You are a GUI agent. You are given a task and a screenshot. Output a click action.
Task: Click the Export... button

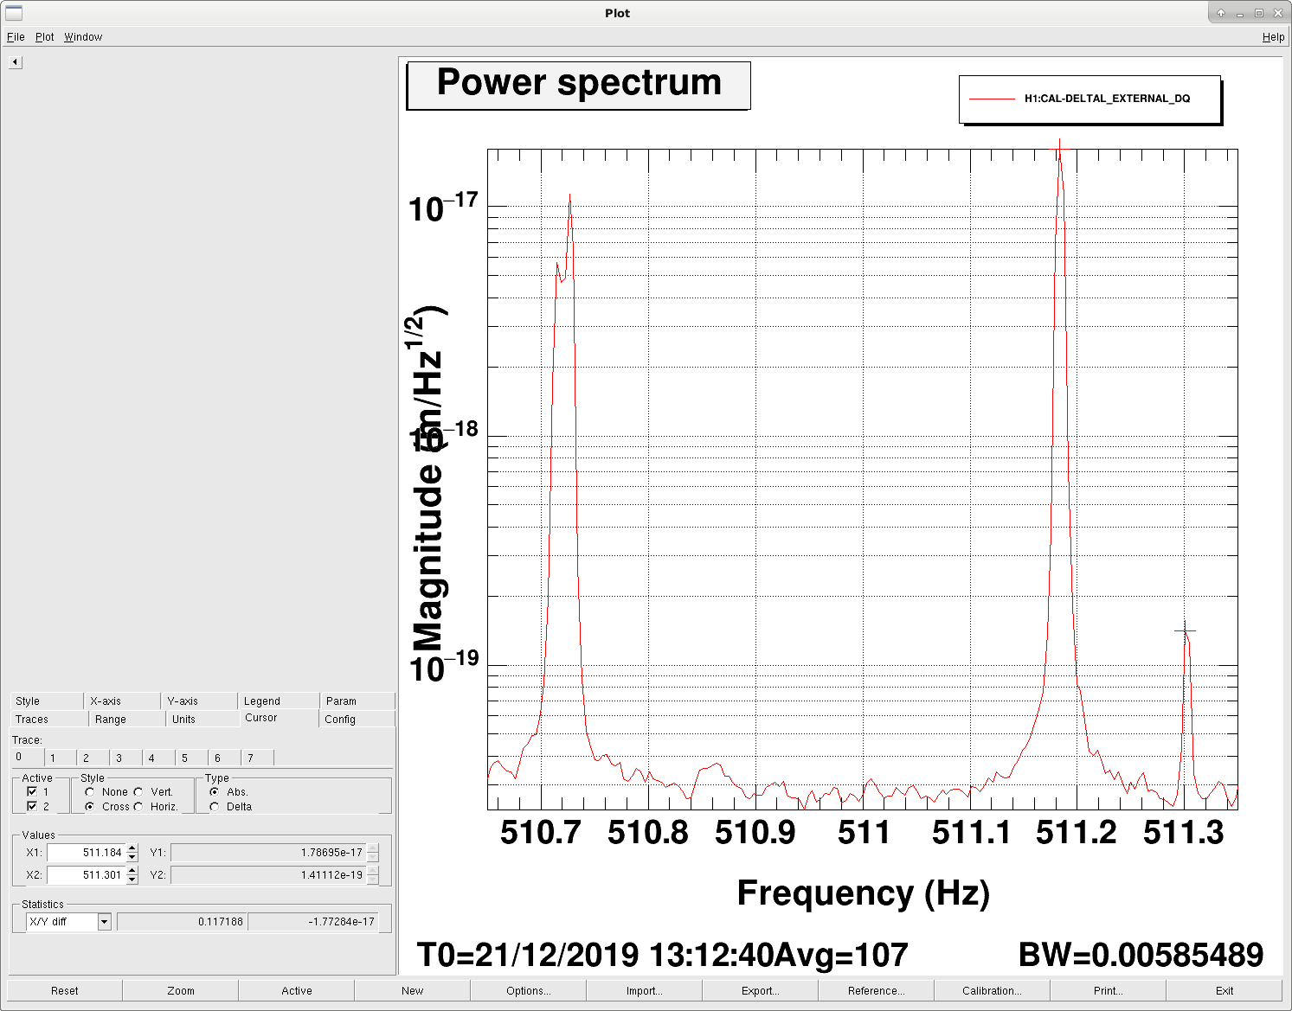click(760, 991)
